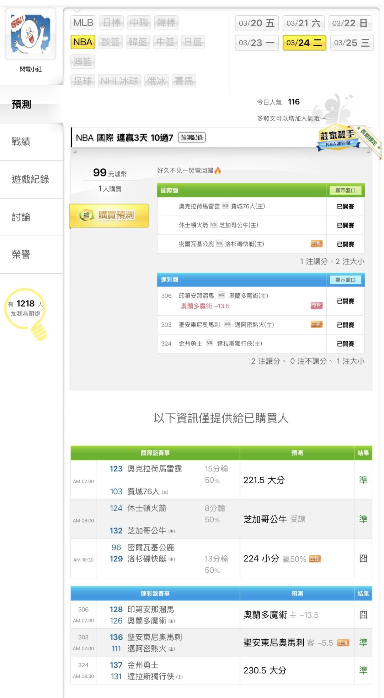The image size is (384, 698).
Task: Click the 免費 tag on 奧蘭多魔術 row
Action: (316, 305)
